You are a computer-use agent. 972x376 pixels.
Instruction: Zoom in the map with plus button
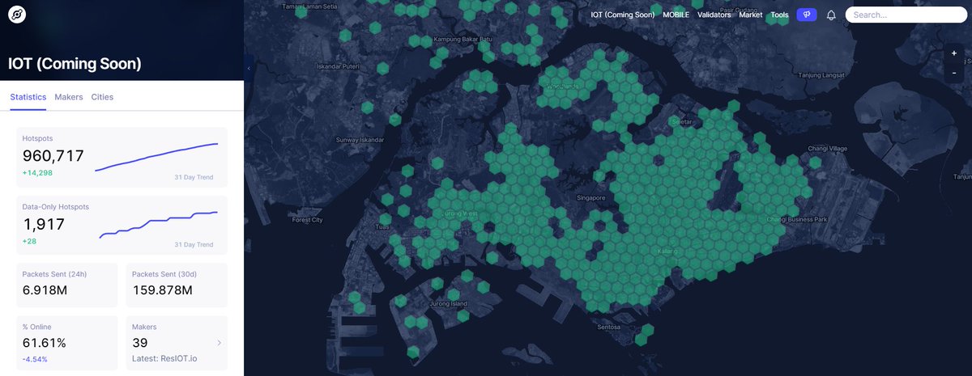pos(954,53)
